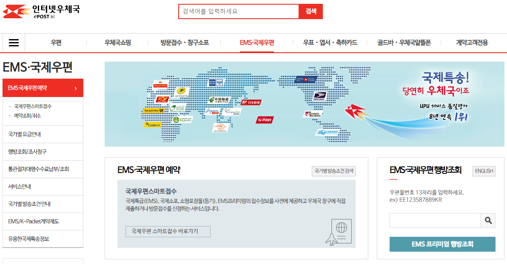Open the 우체국쇼핑 menu
507x264 pixels.
pyautogui.click(x=118, y=43)
